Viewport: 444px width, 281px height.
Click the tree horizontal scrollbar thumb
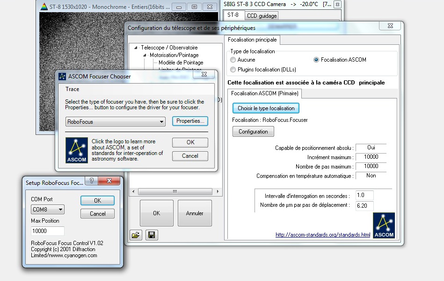pyautogui.click(x=175, y=191)
